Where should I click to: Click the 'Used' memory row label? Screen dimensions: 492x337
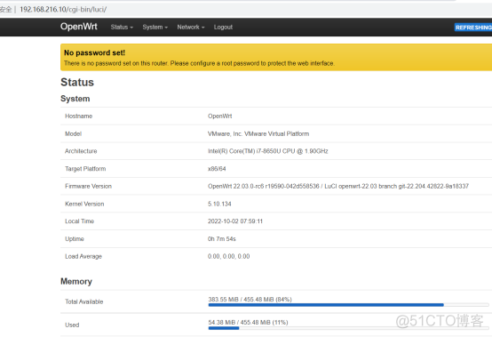tap(72, 325)
